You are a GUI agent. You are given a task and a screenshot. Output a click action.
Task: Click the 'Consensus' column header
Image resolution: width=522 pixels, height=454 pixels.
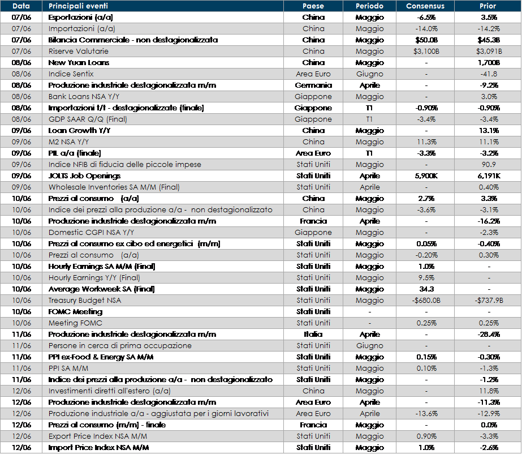click(425, 6)
